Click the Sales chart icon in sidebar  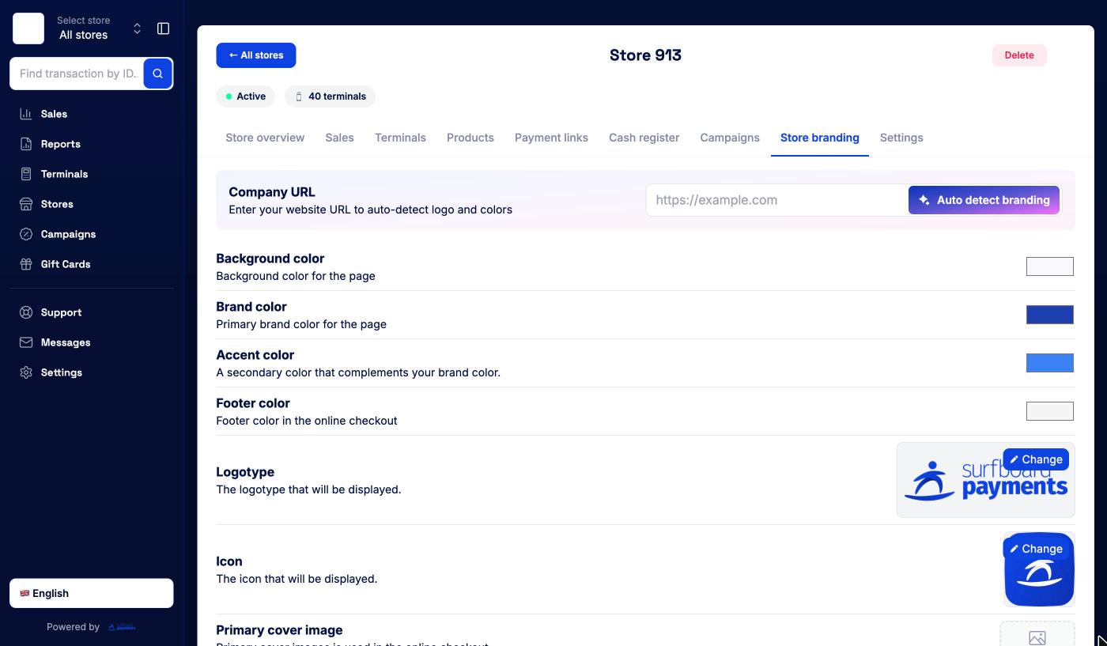point(26,114)
